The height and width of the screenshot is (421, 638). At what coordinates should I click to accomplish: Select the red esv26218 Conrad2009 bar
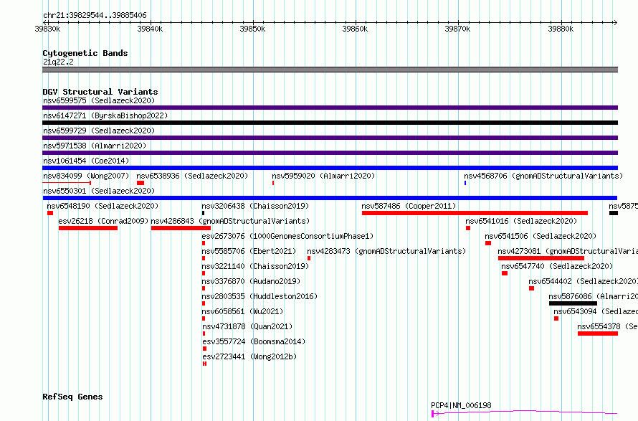88,228
